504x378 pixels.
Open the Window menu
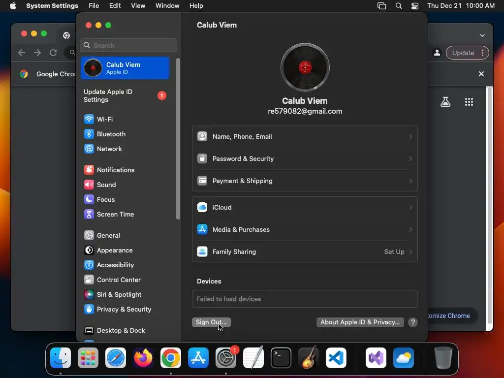pos(167,6)
